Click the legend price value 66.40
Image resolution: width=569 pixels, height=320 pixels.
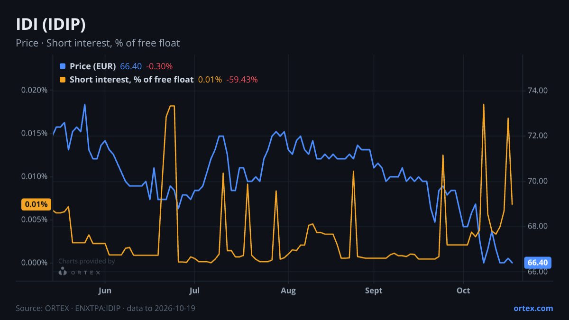(131, 66)
